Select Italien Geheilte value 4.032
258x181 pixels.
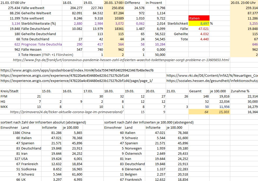199,34
